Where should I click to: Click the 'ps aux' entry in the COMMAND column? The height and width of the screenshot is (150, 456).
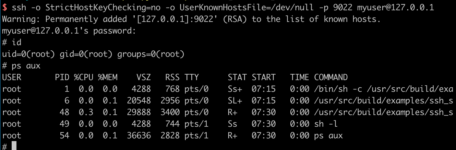[328, 136]
